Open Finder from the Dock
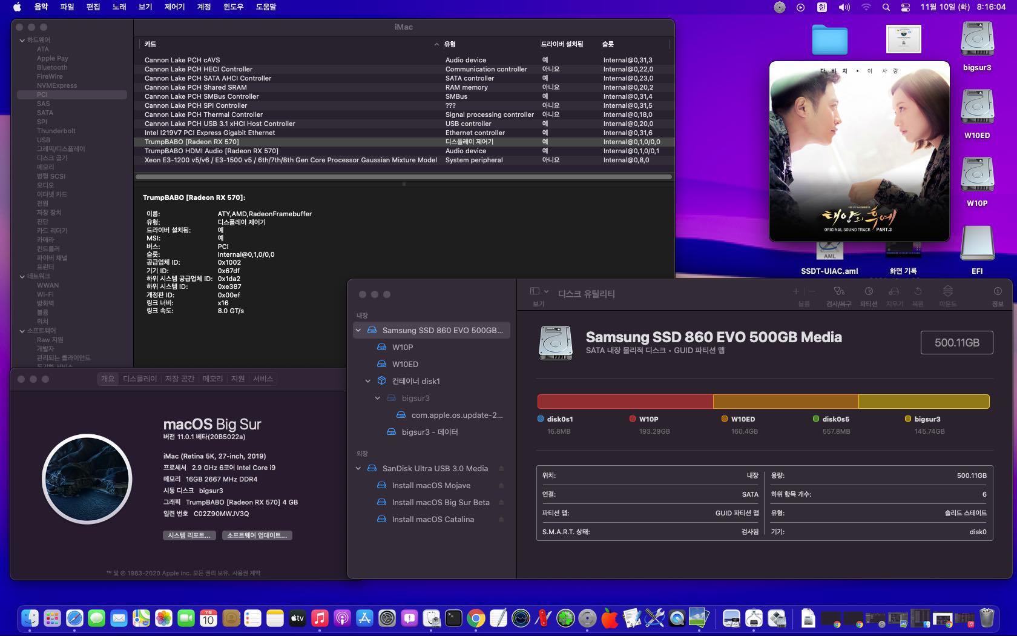1017x636 pixels. [x=30, y=618]
